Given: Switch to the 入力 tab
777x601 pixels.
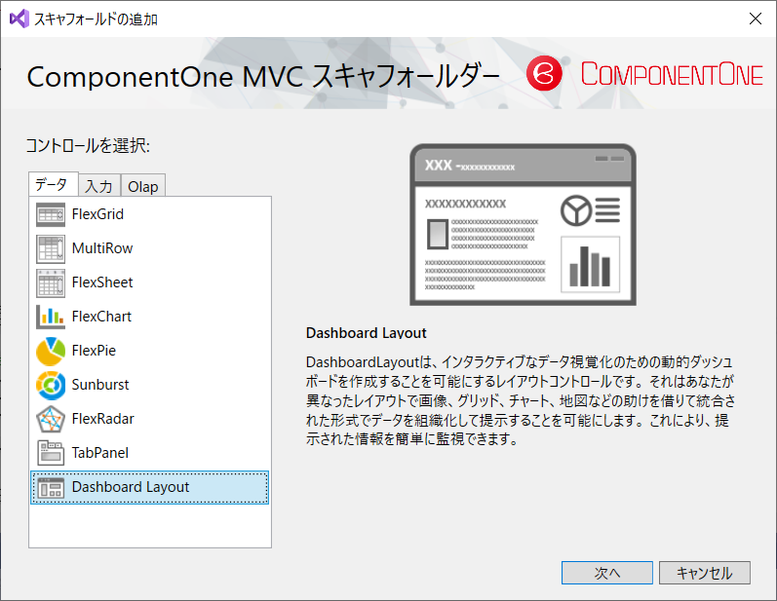Looking at the screenshot, I should [x=99, y=186].
